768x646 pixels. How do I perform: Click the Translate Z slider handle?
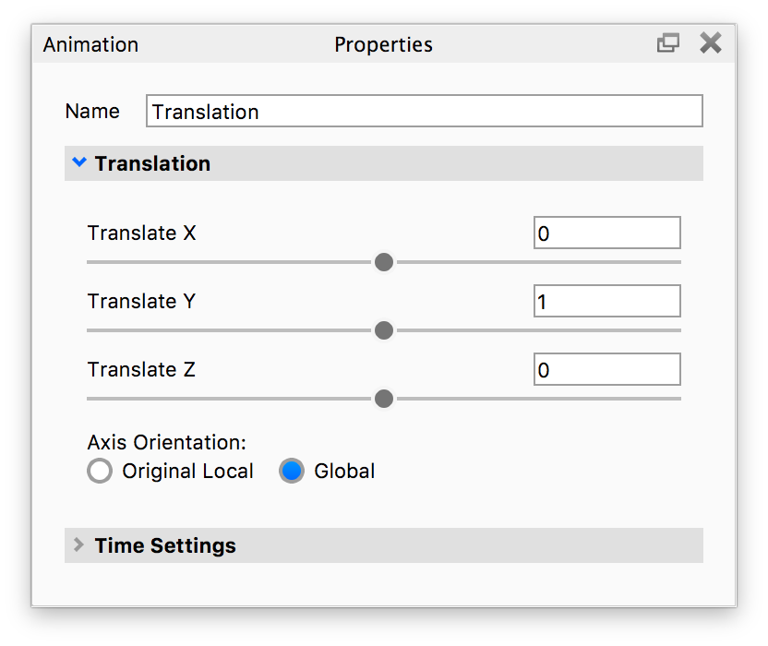coord(384,399)
